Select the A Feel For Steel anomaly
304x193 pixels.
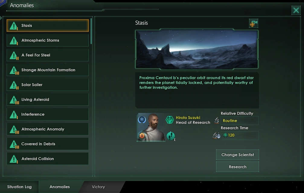[x=48, y=55]
